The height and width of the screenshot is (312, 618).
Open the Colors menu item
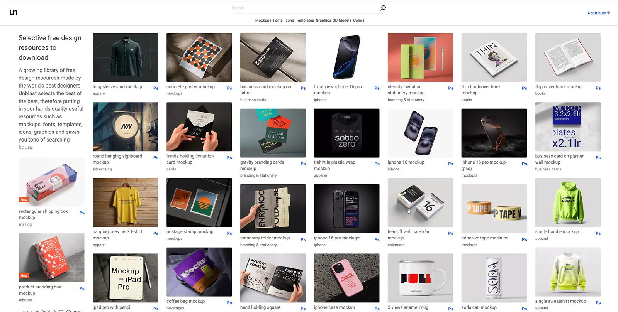point(358,20)
